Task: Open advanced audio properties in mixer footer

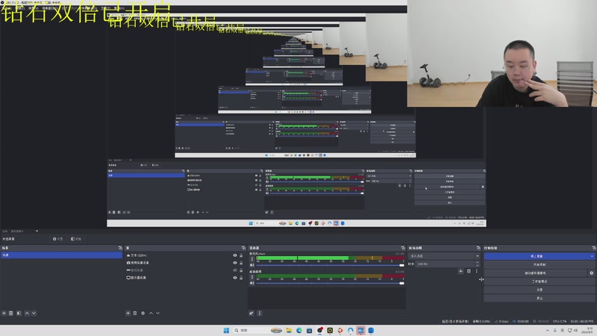Action: coord(251,313)
